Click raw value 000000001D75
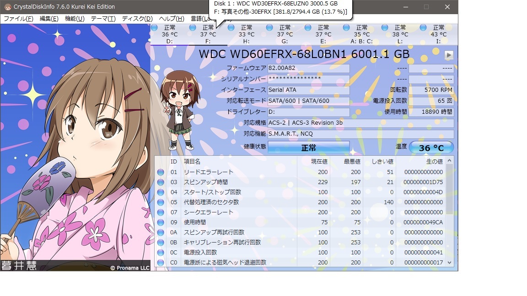The width and height of the screenshot is (527, 296). (x=423, y=182)
